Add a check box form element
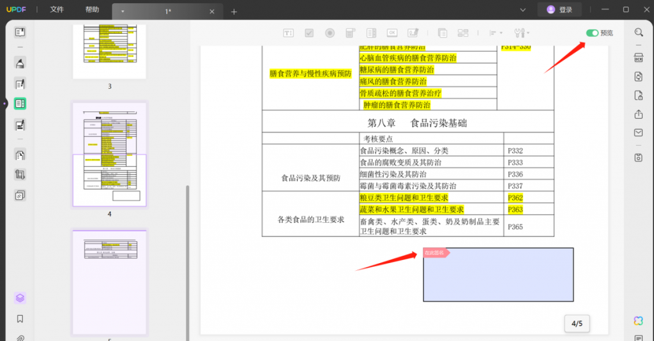 tap(309, 33)
